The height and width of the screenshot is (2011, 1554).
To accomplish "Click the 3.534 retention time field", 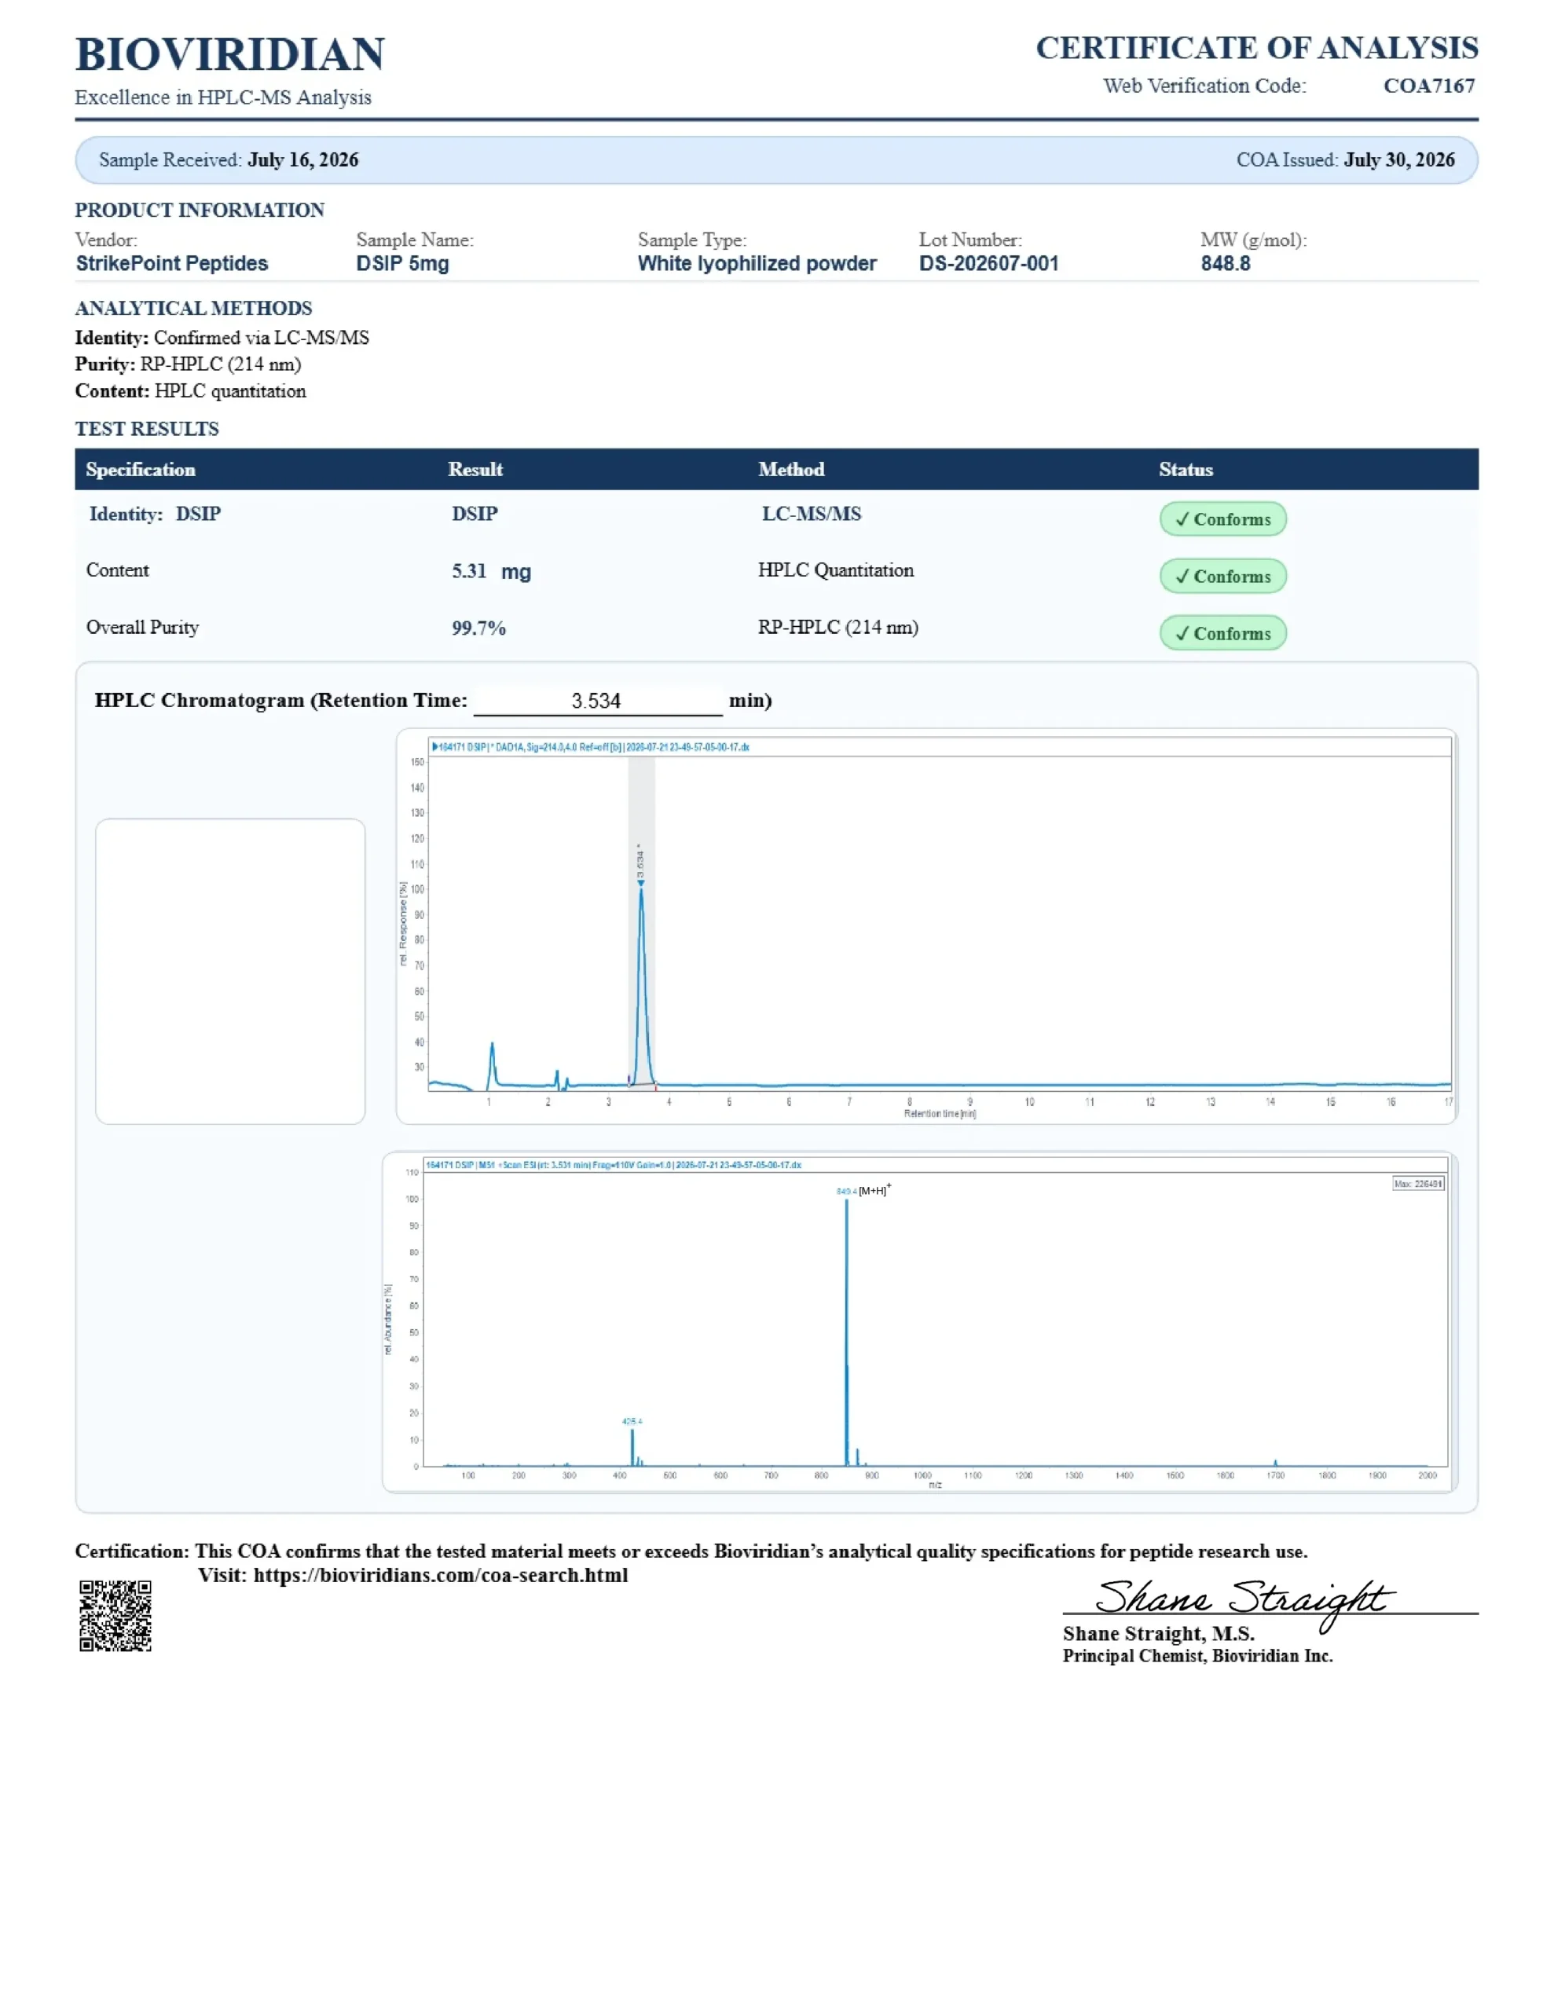I will (597, 701).
